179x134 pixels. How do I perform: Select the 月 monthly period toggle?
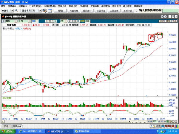pos(53,21)
